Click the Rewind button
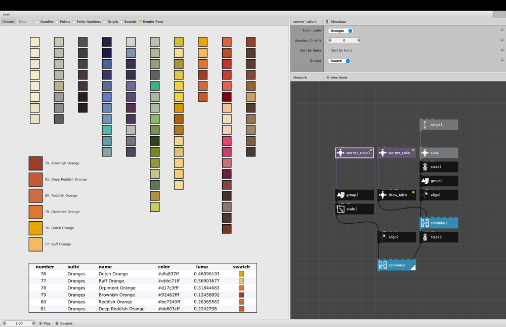The image size is (506, 327). [64, 323]
